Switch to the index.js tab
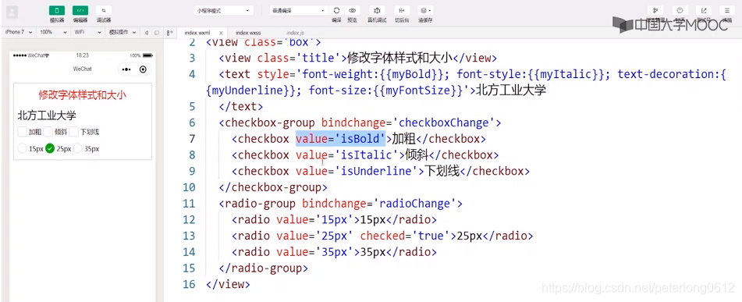 point(295,33)
